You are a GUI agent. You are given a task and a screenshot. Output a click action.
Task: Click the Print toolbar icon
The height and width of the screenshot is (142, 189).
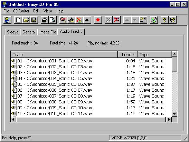[x=45, y=20]
